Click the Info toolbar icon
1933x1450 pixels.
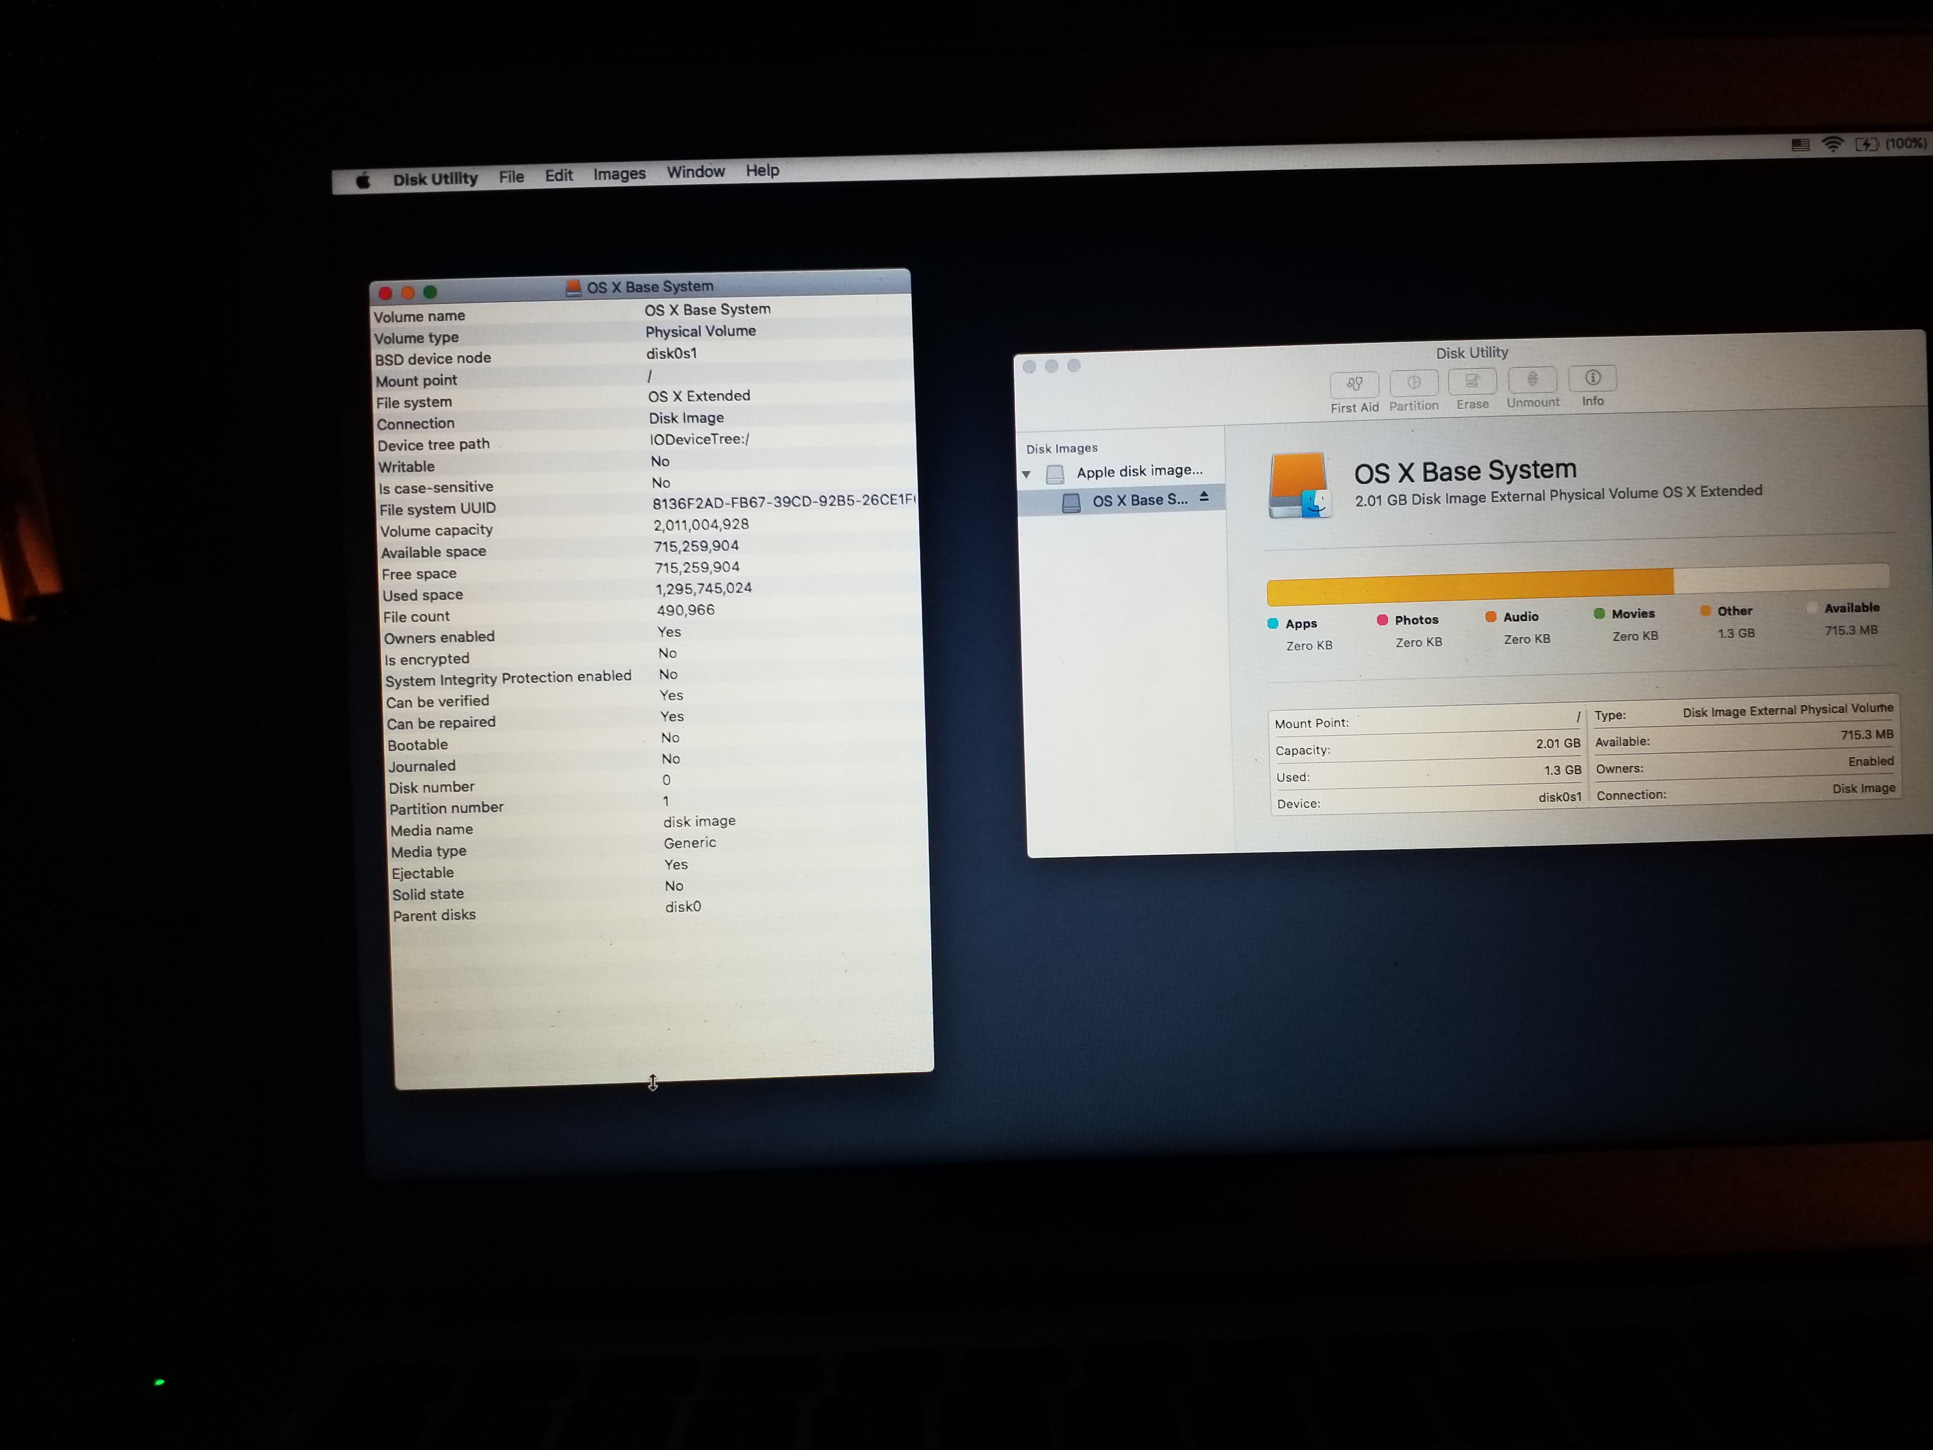point(1592,377)
